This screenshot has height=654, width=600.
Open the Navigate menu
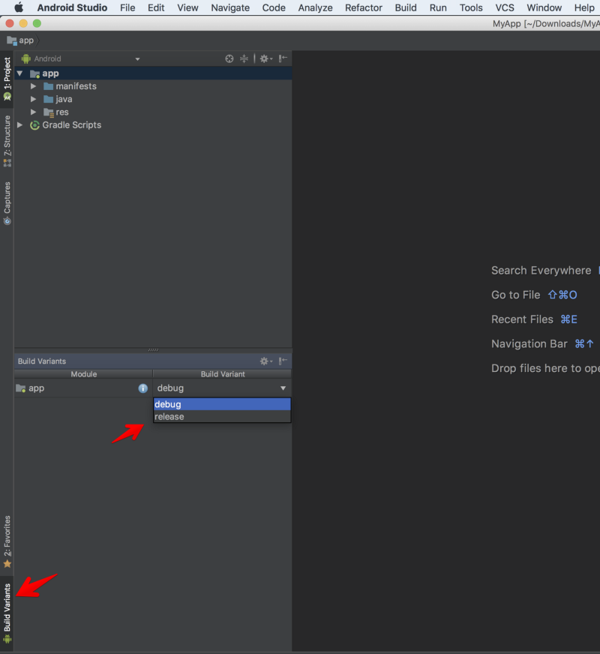coord(230,7)
